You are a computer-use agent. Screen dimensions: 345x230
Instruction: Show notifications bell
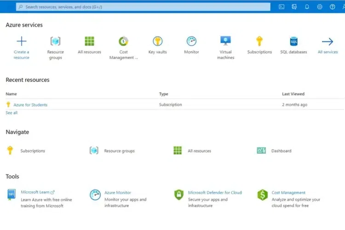(x=307, y=7)
